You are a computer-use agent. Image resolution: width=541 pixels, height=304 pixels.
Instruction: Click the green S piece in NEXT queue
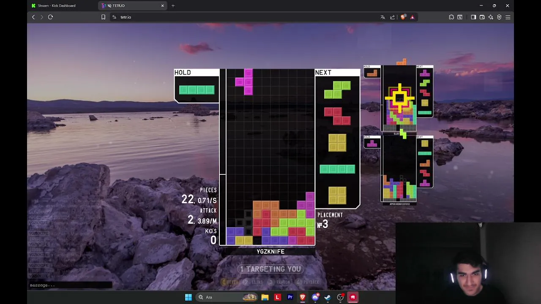pos(337,90)
